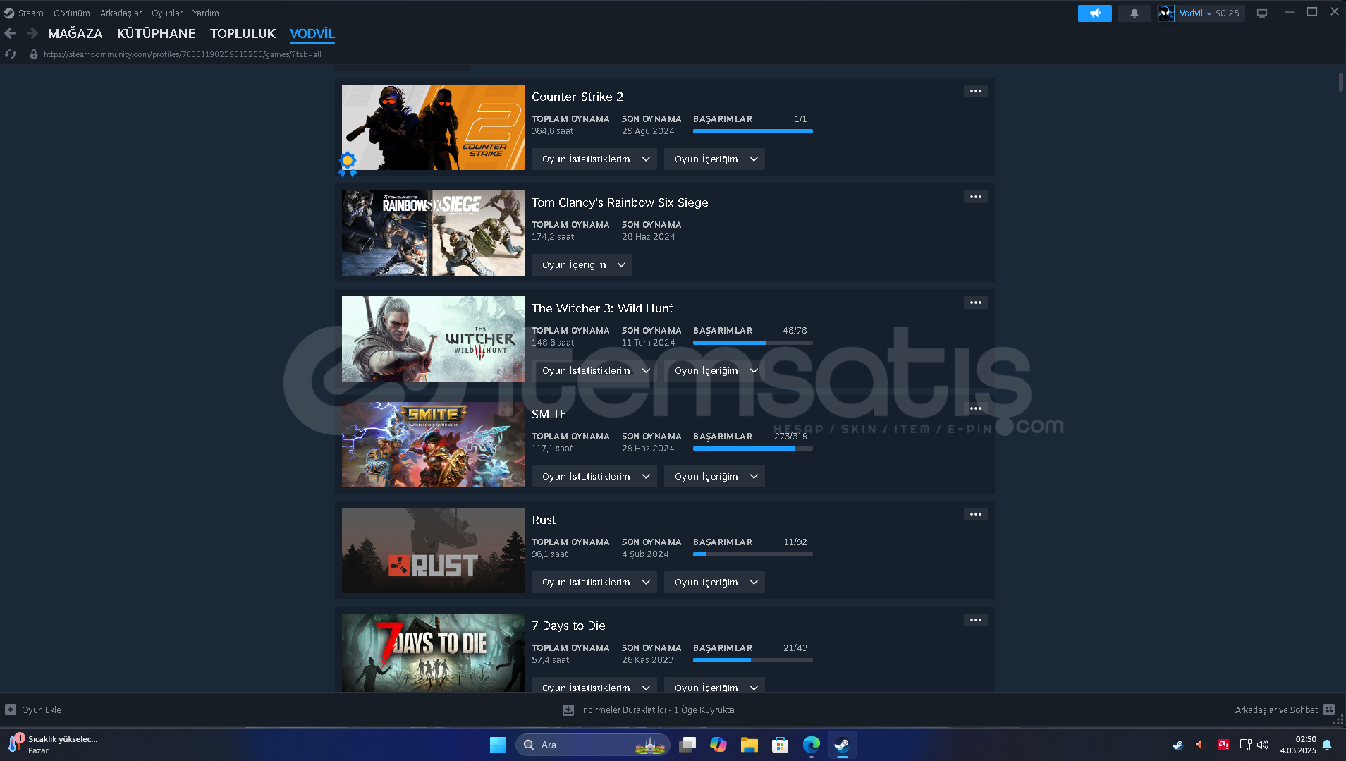Open options menu for 7 Days to Die
1346x761 pixels.
point(975,620)
